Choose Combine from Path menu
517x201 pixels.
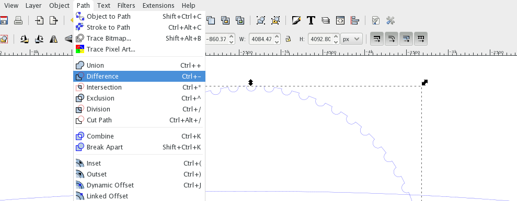tap(139, 136)
